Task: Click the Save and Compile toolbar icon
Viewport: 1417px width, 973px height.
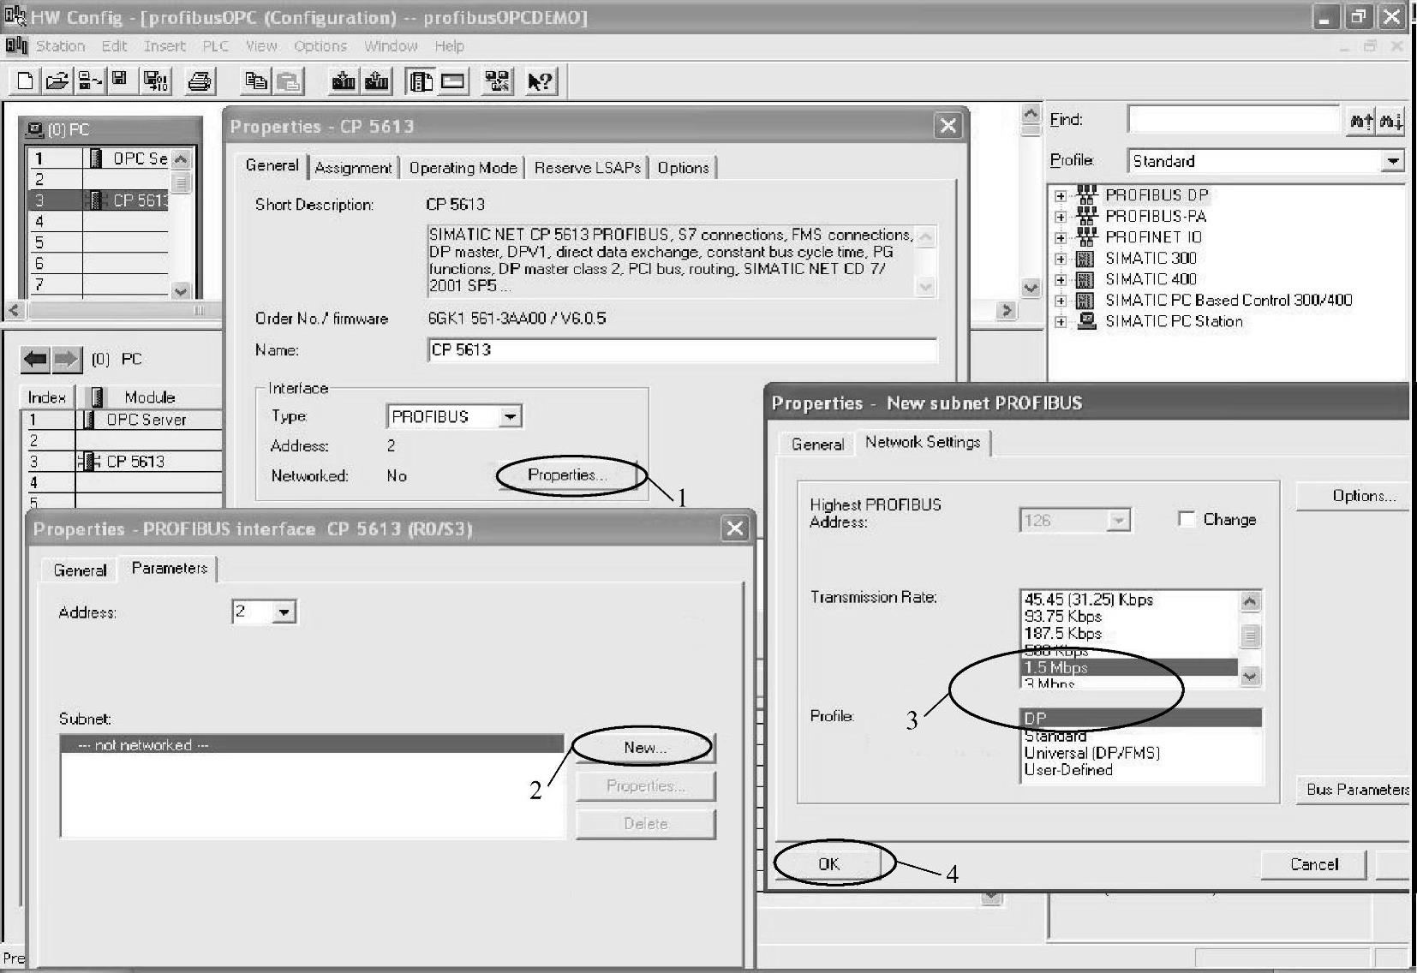Action: pyautogui.click(x=157, y=81)
